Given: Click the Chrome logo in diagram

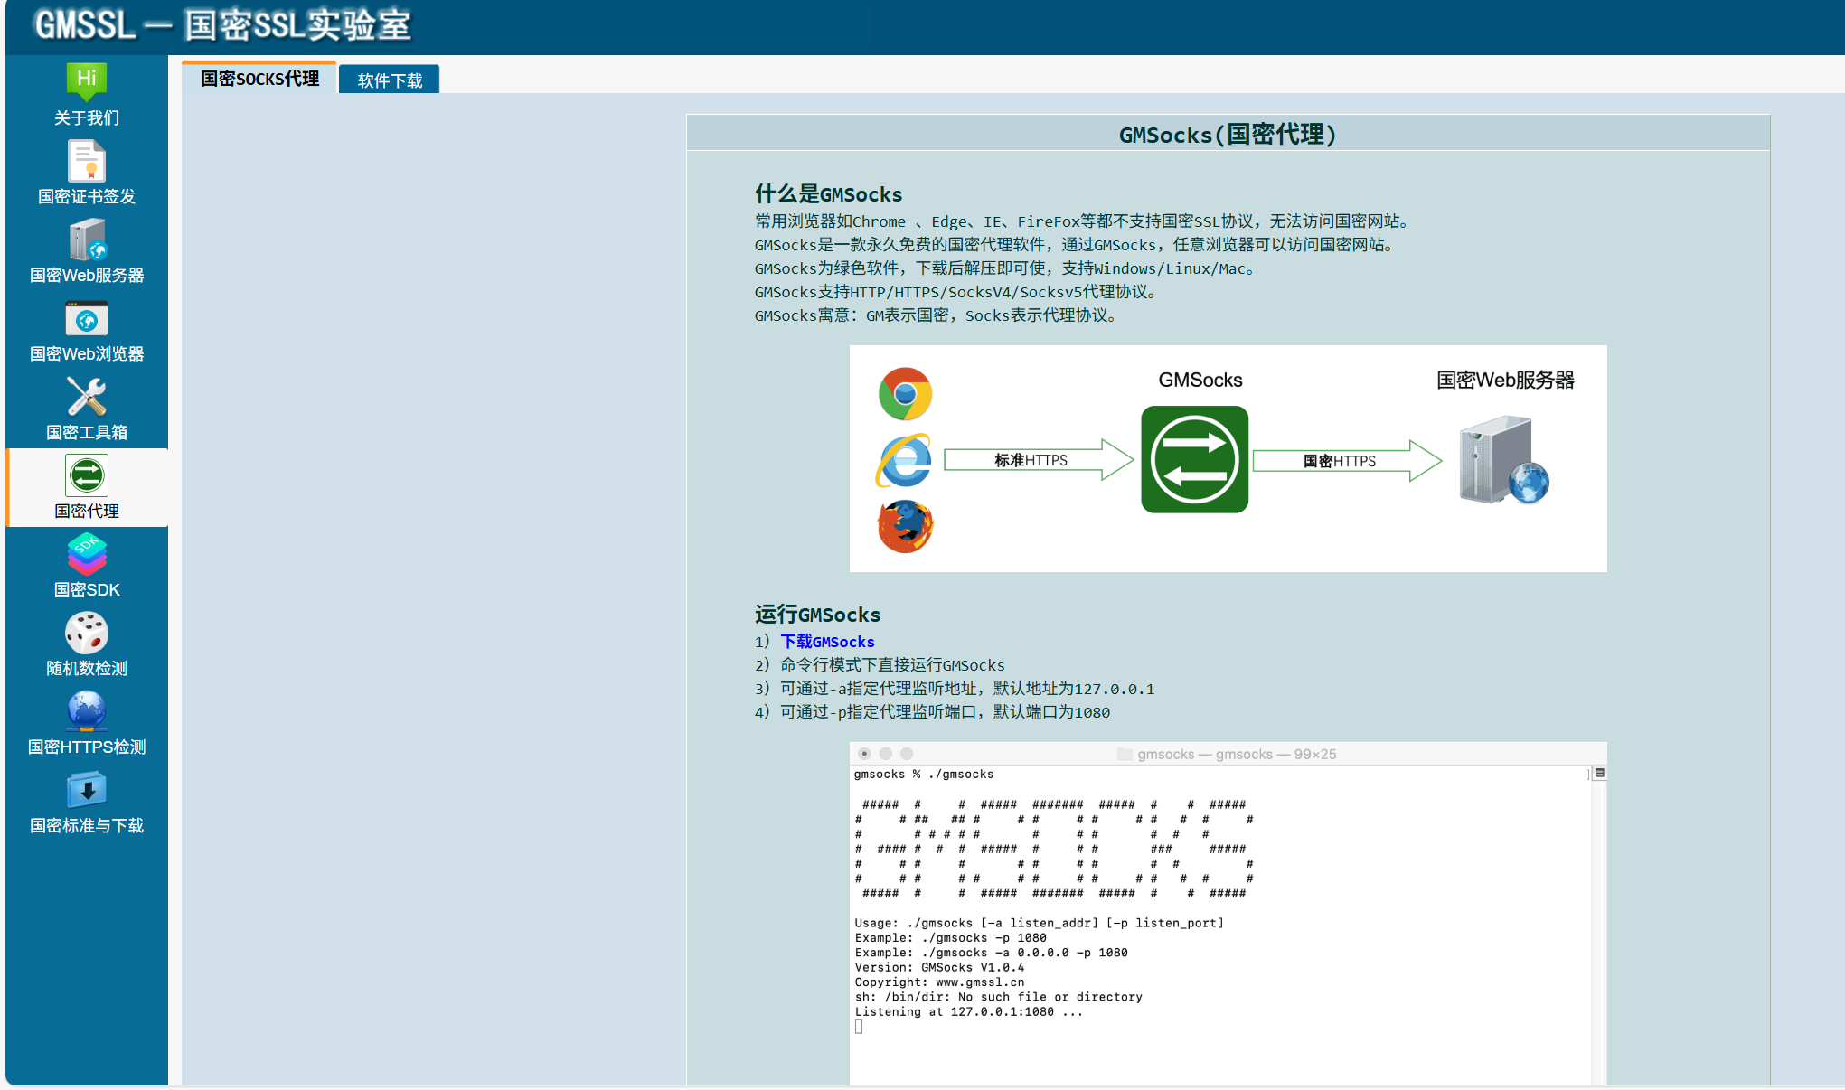Looking at the screenshot, I should point(905,394).
